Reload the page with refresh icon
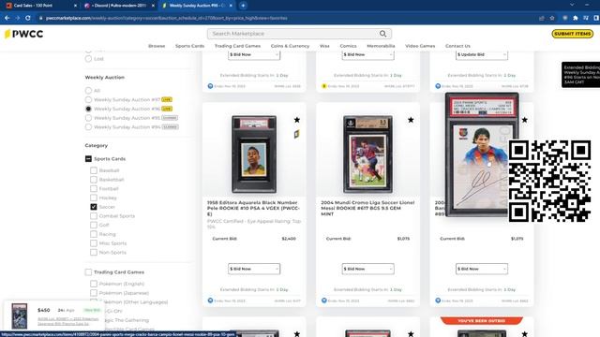Screen dimensions: 600x337 pyautogui.click(x=28, y=18)
